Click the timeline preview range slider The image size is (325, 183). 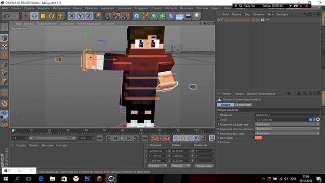(x=52, y=138)
